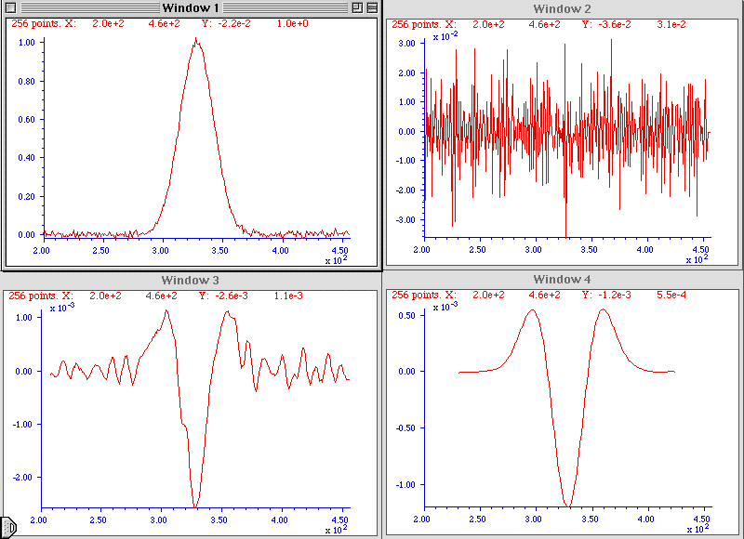Click the Y range readout in Window 2
The image size is (744, 539).
[x=642, y=23]
